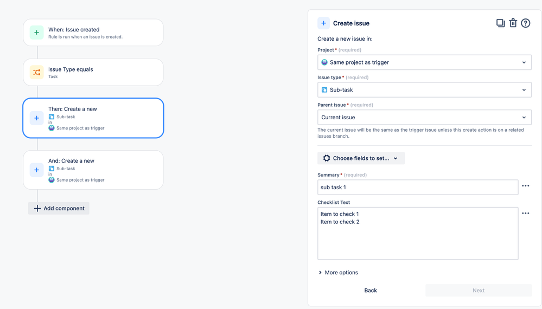The height and width of the screenshot is (309, 542).
Task: Open the Issue type dropdown
Action: pos(424,90)
